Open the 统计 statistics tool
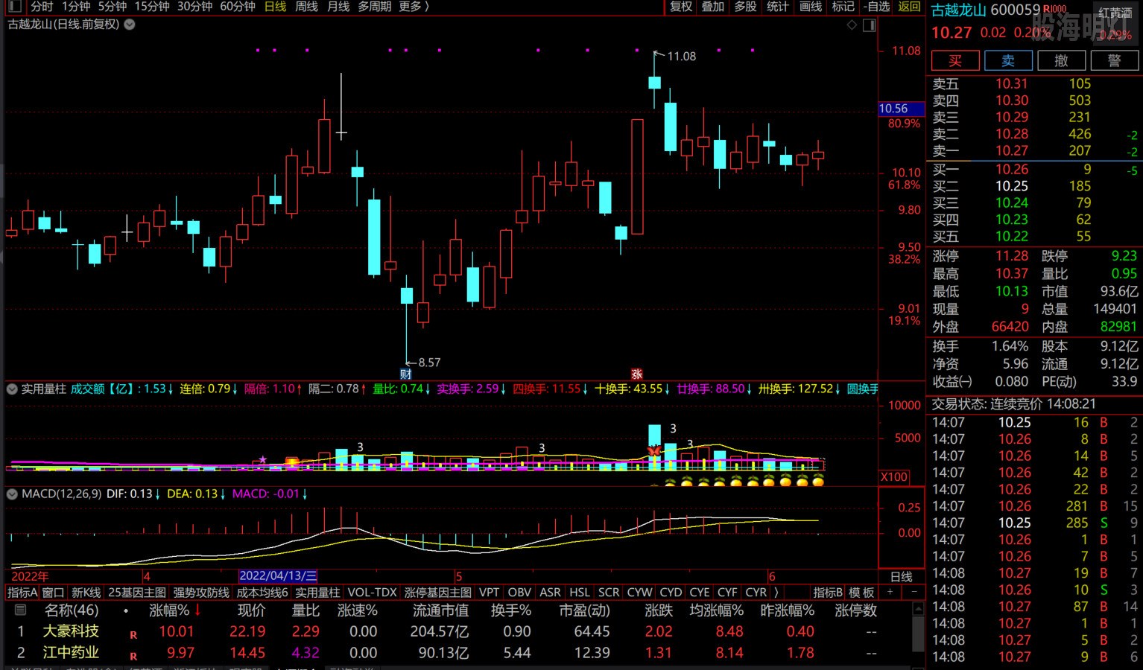 tap(777, 7)
